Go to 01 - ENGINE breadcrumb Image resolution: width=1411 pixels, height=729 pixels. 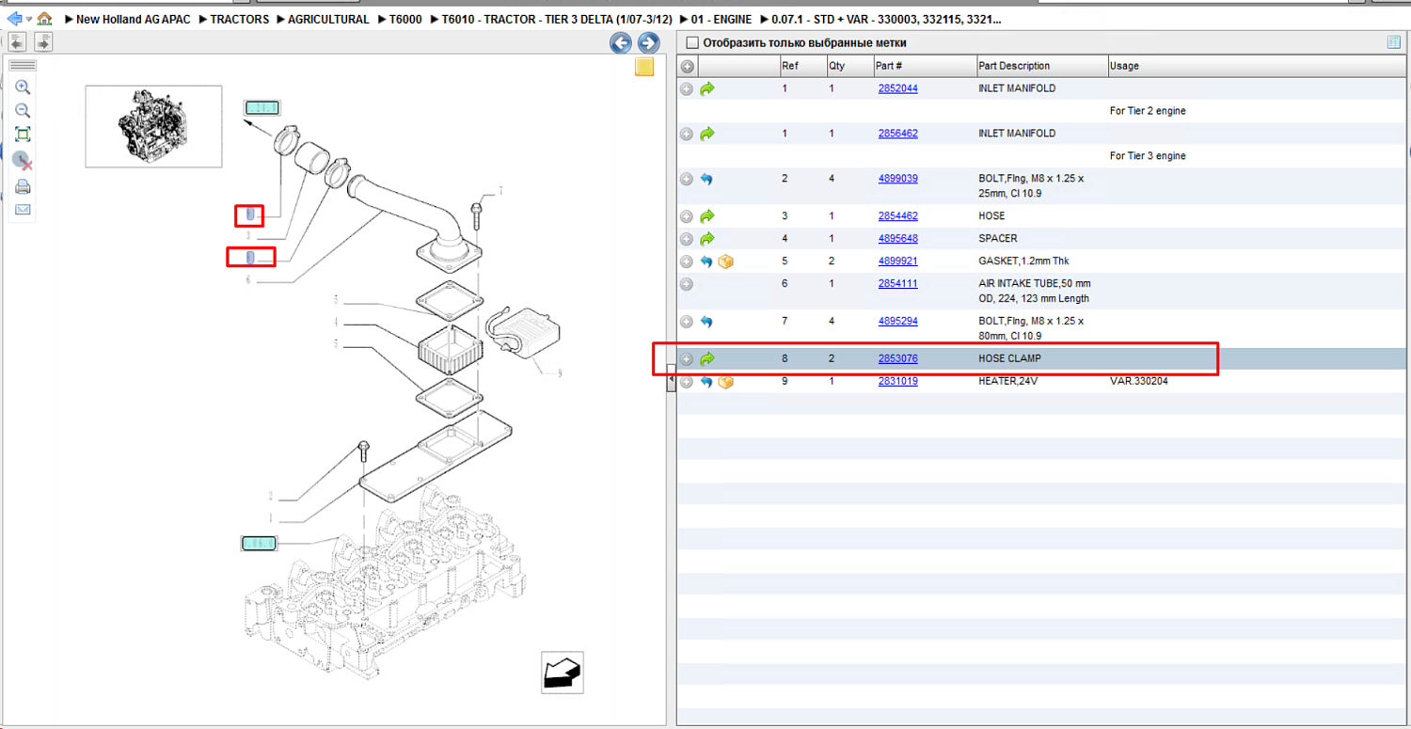(x=721, y=19)
